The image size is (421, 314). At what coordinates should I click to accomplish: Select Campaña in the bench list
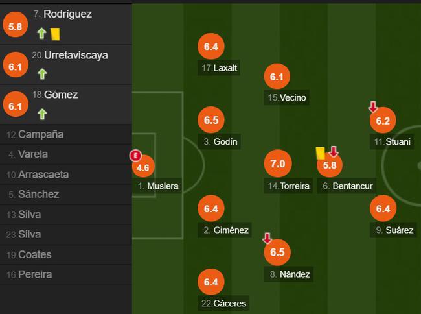pyautogui.click(x=66, y=134)
